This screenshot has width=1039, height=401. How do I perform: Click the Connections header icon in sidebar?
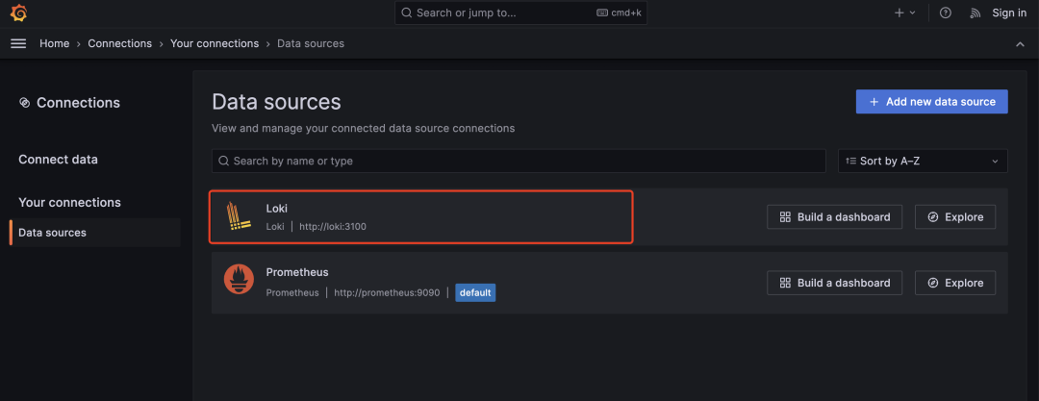click(25, 103)
